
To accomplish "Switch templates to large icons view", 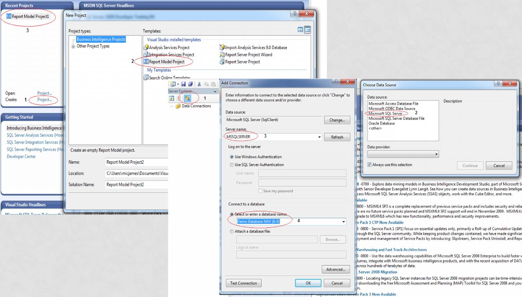I will [x=301, y=30].
